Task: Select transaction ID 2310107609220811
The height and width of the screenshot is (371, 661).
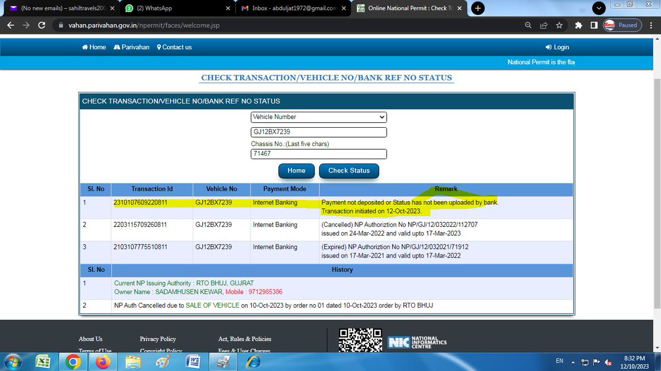Action: coord(140,203)
